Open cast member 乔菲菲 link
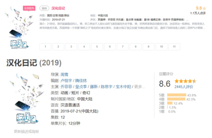Image resolution: width=212 pixels, height=138 pixels. coord(66,87)
